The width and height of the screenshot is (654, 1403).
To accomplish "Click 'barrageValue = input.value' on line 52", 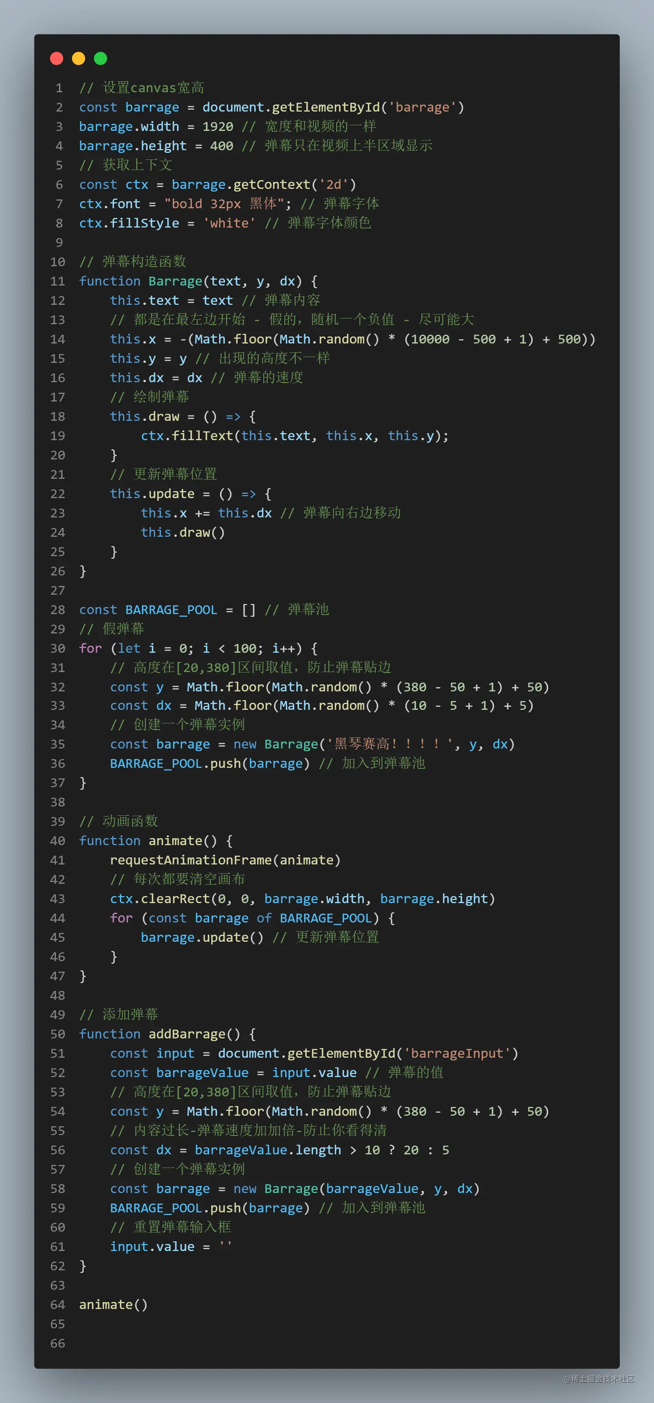I will [x=256, y=1073].
